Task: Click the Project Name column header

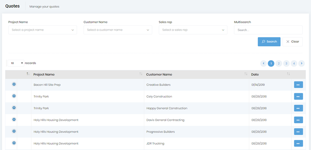Action: 87,75
